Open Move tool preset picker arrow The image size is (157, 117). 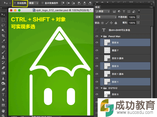pos(10,3)
